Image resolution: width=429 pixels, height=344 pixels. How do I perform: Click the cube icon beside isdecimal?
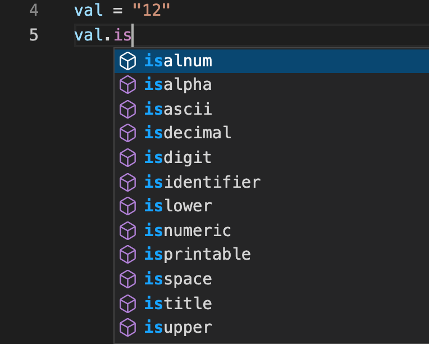point(128,133)
